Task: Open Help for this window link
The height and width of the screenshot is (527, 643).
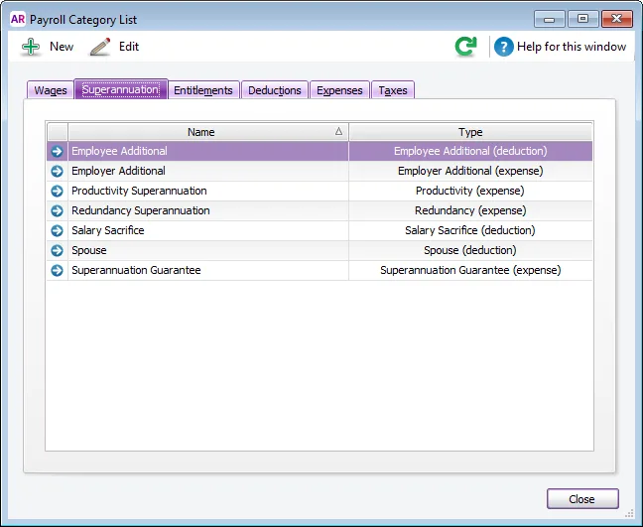Action: click(572, 47)
